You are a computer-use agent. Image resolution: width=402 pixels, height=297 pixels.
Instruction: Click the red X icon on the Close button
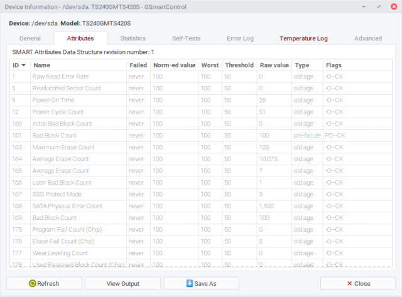(347, 283)
